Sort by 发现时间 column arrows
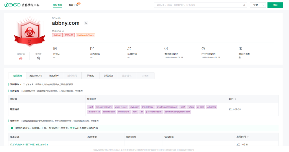The image size is (289, 152). (248, 137)
